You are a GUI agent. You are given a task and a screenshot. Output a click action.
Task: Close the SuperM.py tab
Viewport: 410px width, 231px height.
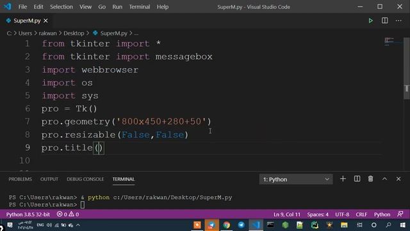45,21
